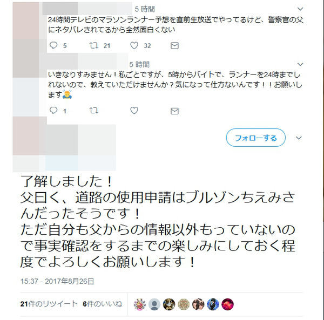Retweet the second tweet asking about runner

click(93, 111)
